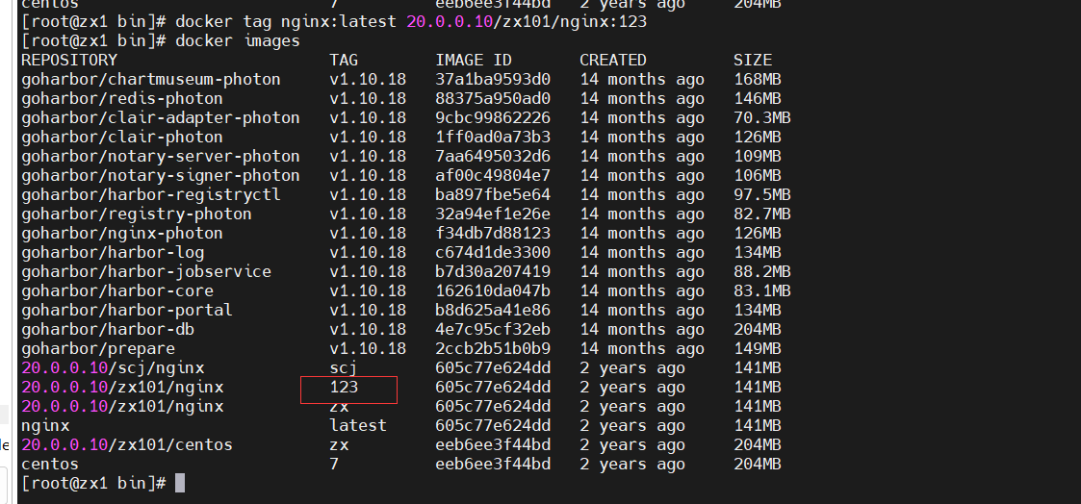Click the 'scj' tag value
The height and width of the screenshot is (504, 1081).
coord(344,368)
